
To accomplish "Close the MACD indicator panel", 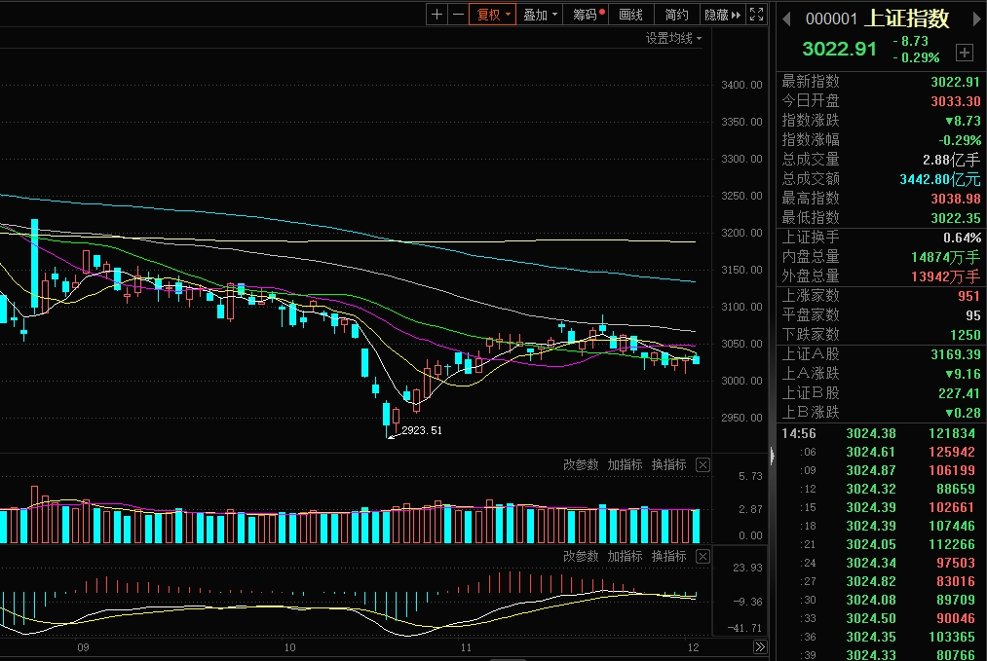I will tap(702, 556).
